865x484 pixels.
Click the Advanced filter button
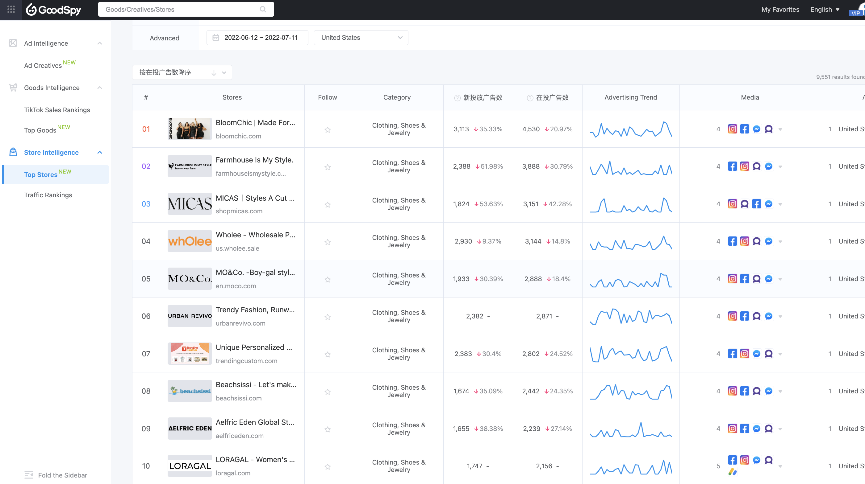coord(164,37)
